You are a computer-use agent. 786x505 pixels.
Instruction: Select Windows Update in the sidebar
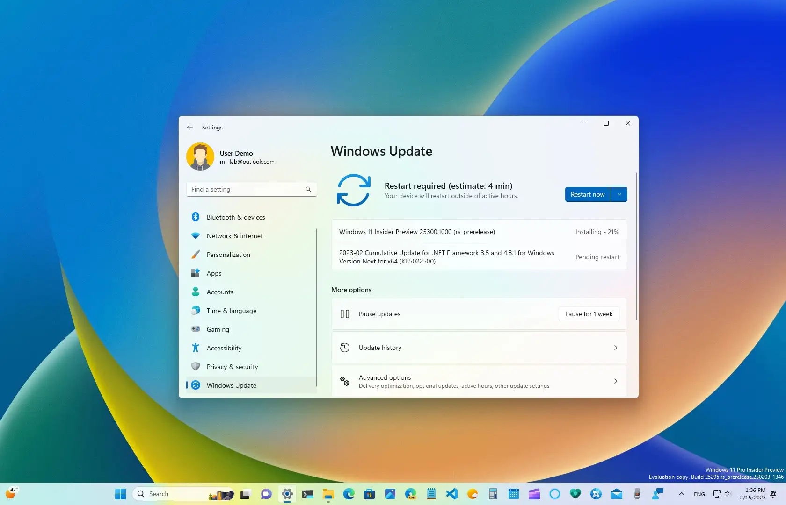click(x=252, y=385)
